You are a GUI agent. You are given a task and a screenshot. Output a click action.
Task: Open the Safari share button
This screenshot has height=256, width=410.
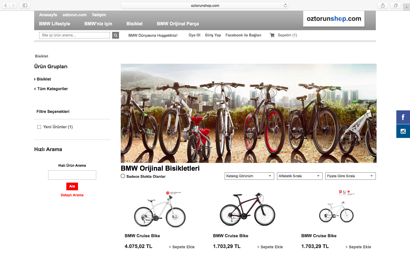coord(383,5)
